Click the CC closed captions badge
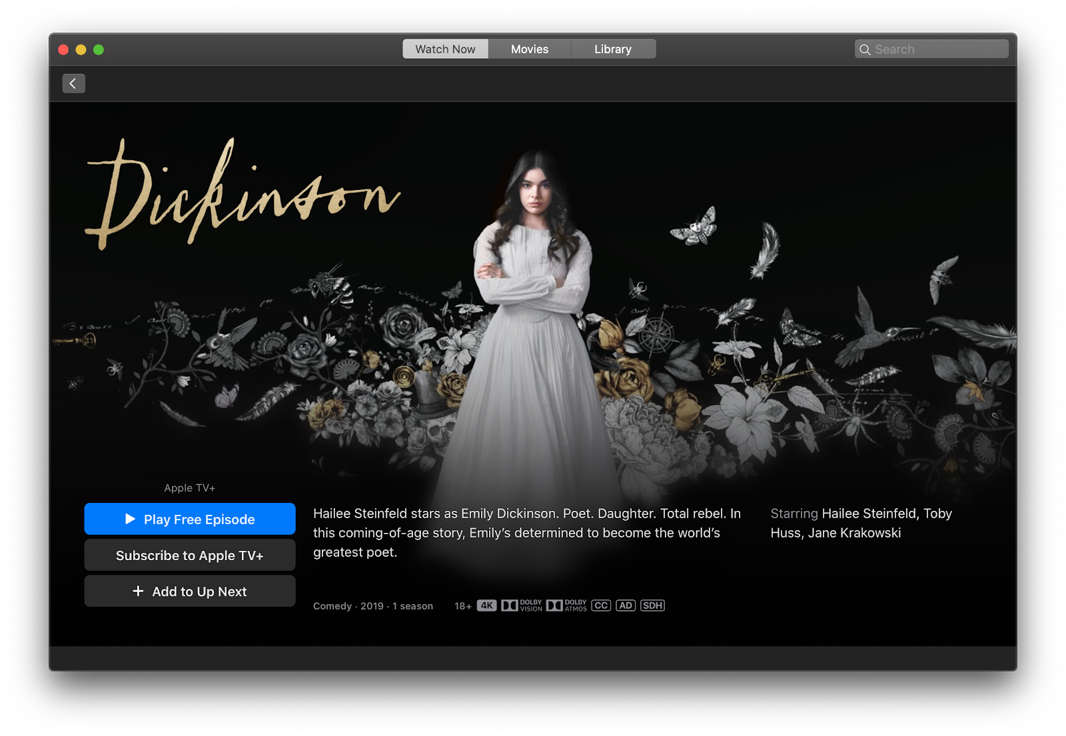 [x=601, y=605]
